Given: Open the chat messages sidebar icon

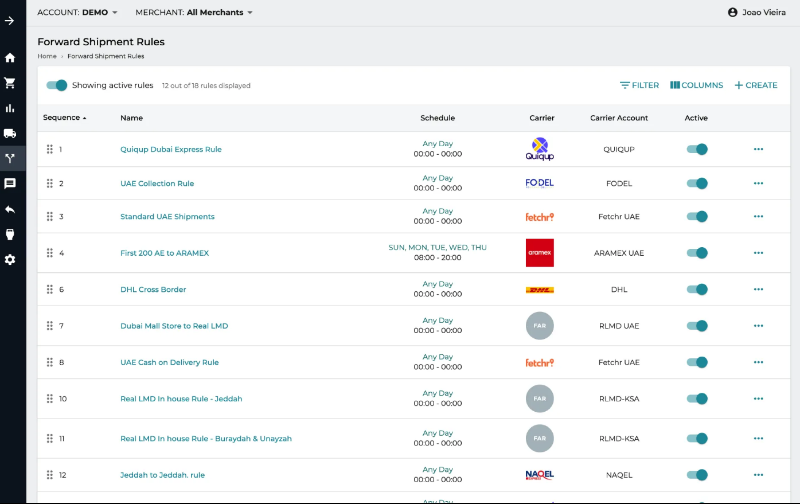Looking at the screenshot, I should (10, 184).
